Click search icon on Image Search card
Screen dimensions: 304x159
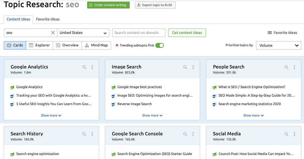[x=185, y=67]
